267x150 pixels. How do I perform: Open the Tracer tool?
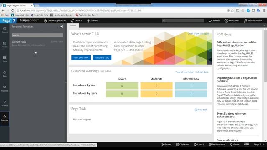(x=166, y=145)
